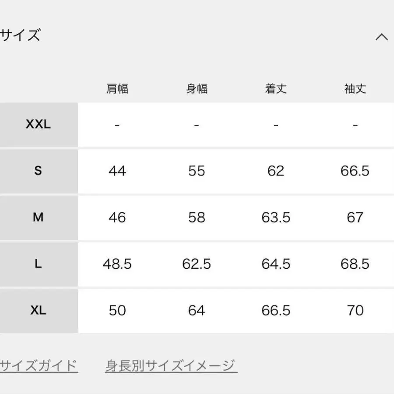Open the 身長別サイズイメージ link

[x=171, y=365]
